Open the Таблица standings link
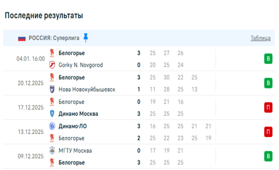The image size is (279, 170). click(260, 38)
